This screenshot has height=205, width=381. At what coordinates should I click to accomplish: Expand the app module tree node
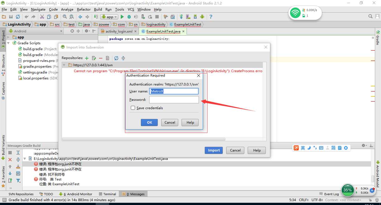pos(8,37)
